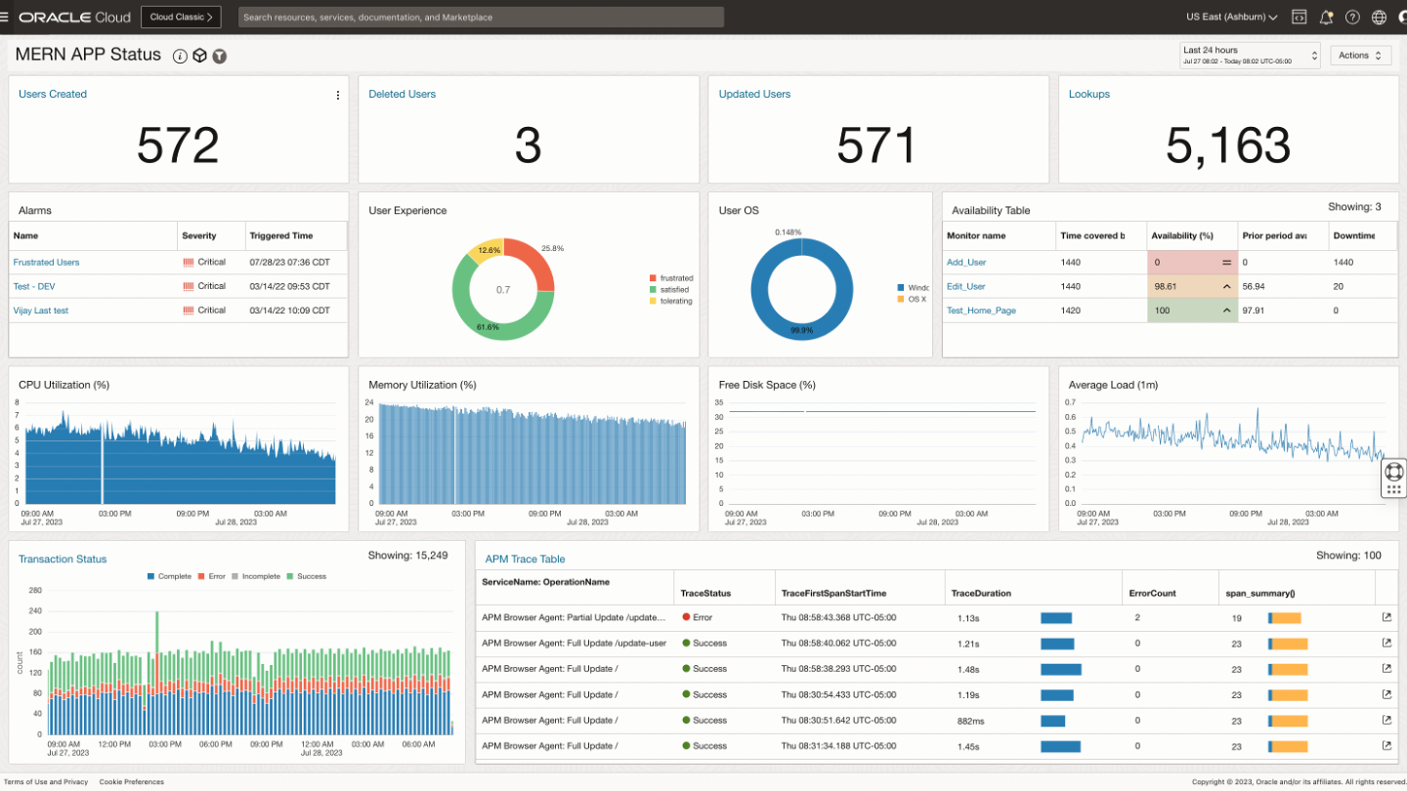Toggle frustrated segment in User Experience legend
Image resolution: width=1407 pixels, height=791 pixels.
coord(671,278)
